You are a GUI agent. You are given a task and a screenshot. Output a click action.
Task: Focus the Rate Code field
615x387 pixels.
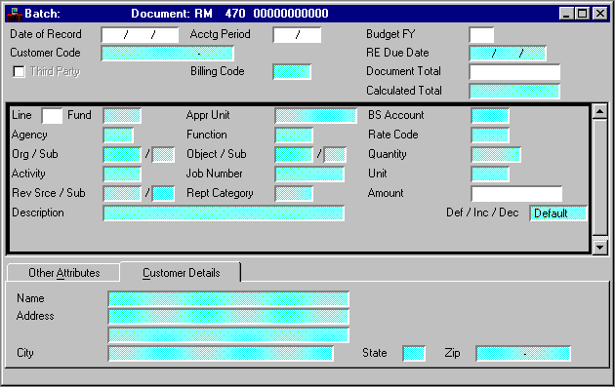coord(490,135)
